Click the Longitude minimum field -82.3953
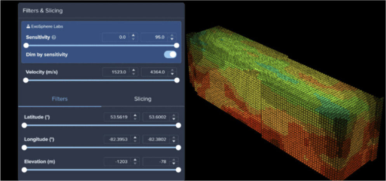The width and height of the screenshot is (386, 181). pos(118,139)
